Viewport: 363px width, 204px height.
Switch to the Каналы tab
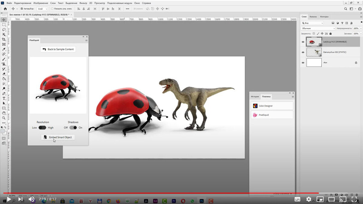point(313,17)
